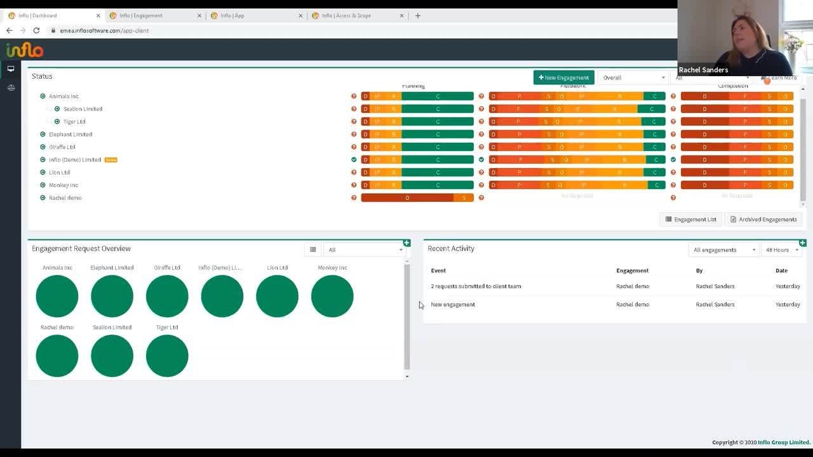Open the 48 Hours time range dropdown

(x=781, y=250)
